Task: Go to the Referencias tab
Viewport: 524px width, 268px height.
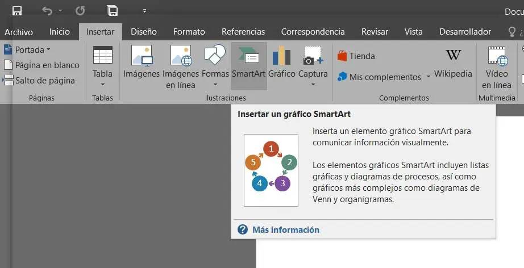Action: point(243,32)
